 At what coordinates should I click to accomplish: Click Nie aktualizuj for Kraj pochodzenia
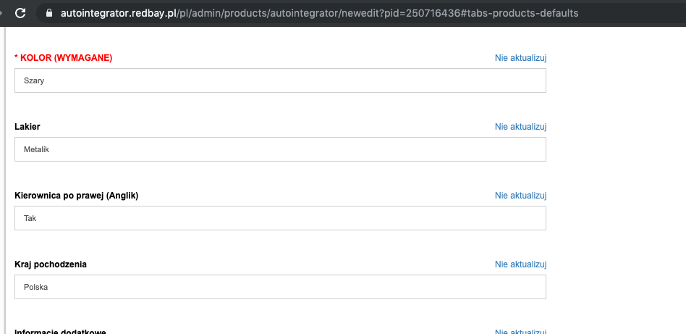(520, 264)
